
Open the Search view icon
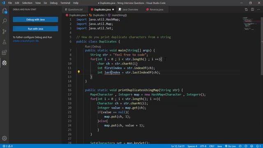coord(5,21)
